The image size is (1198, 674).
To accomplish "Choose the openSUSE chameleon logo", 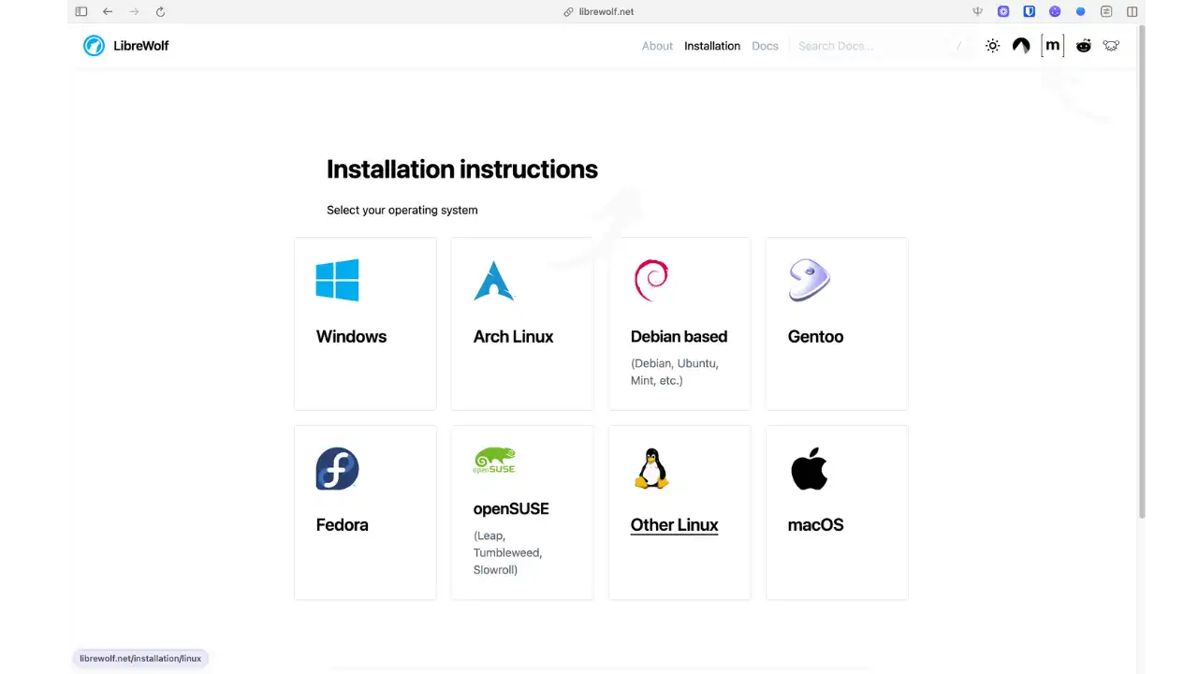I will click(x=494, y=461).
